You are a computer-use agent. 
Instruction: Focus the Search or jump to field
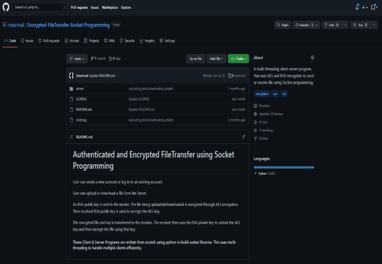pyautogui.click(x=40, y=7)
